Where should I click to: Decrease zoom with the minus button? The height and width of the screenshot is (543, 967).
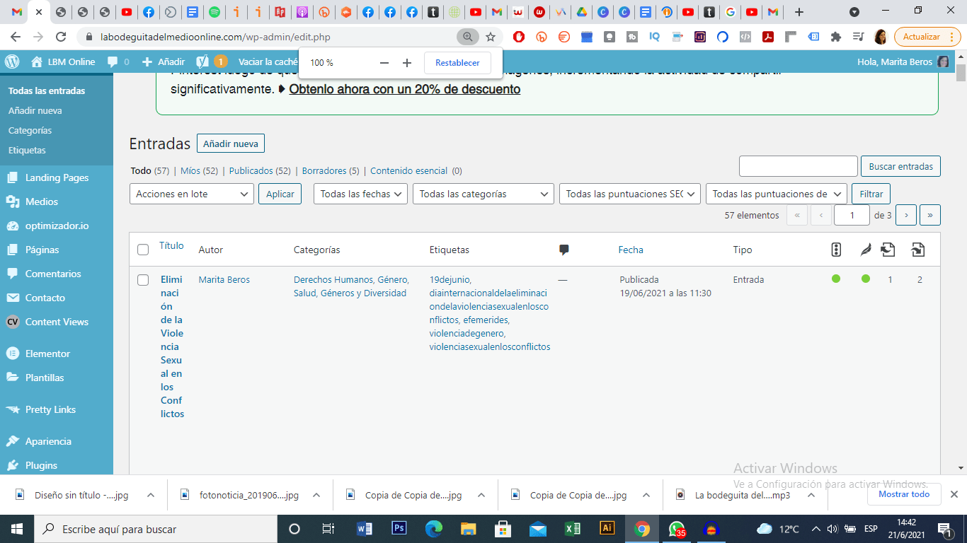pos(384,63)
